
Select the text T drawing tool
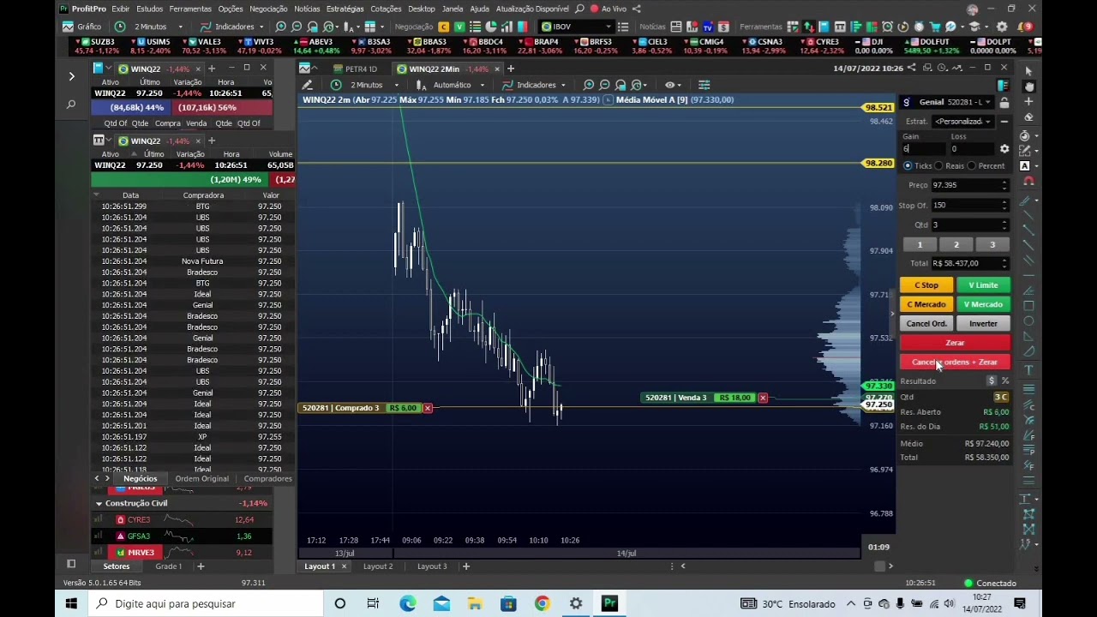[x=1028, y=369]
